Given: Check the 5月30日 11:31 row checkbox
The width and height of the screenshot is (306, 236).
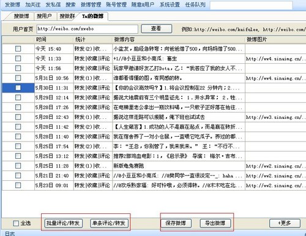Looking at the screenshot, I should point(18,88).
